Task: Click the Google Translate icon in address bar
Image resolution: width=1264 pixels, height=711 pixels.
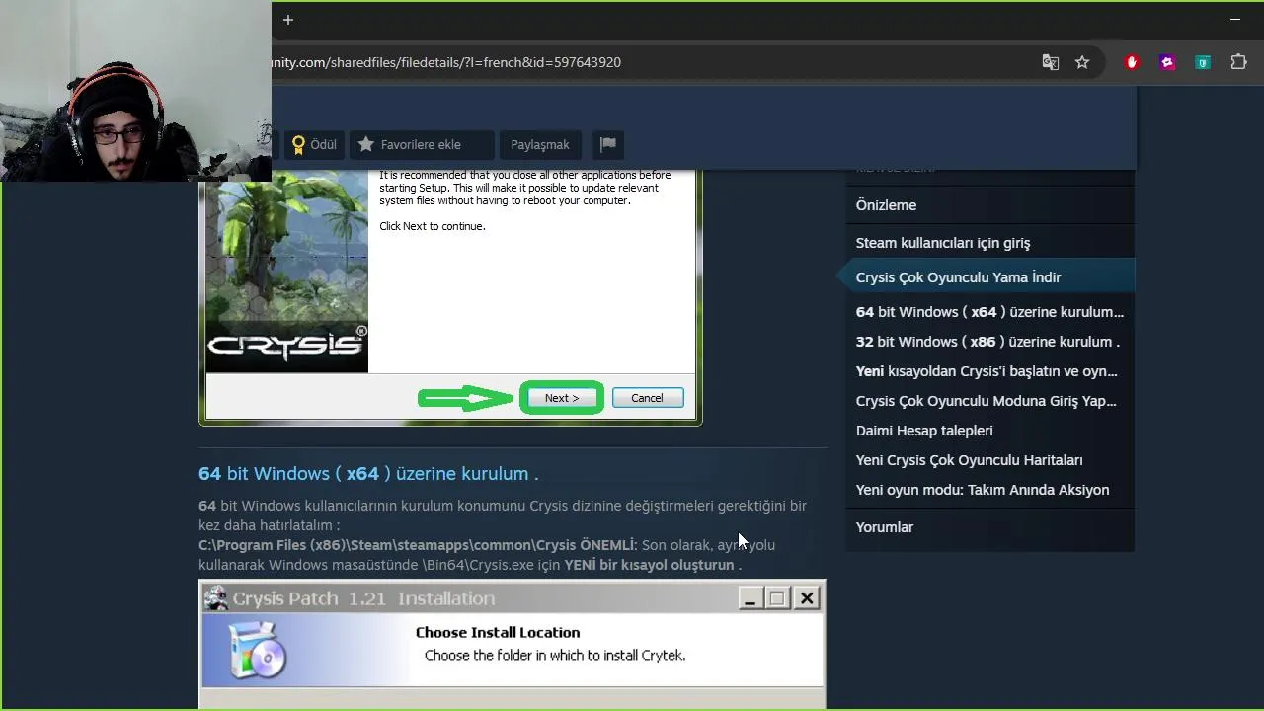Action: coord(1051,62)
